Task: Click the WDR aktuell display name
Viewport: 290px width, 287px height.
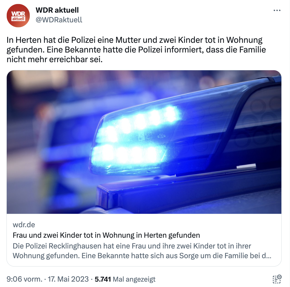Action: pos(57,10)
